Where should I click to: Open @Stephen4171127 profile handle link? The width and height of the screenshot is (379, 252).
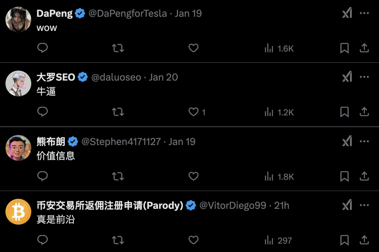pos(121,142)
